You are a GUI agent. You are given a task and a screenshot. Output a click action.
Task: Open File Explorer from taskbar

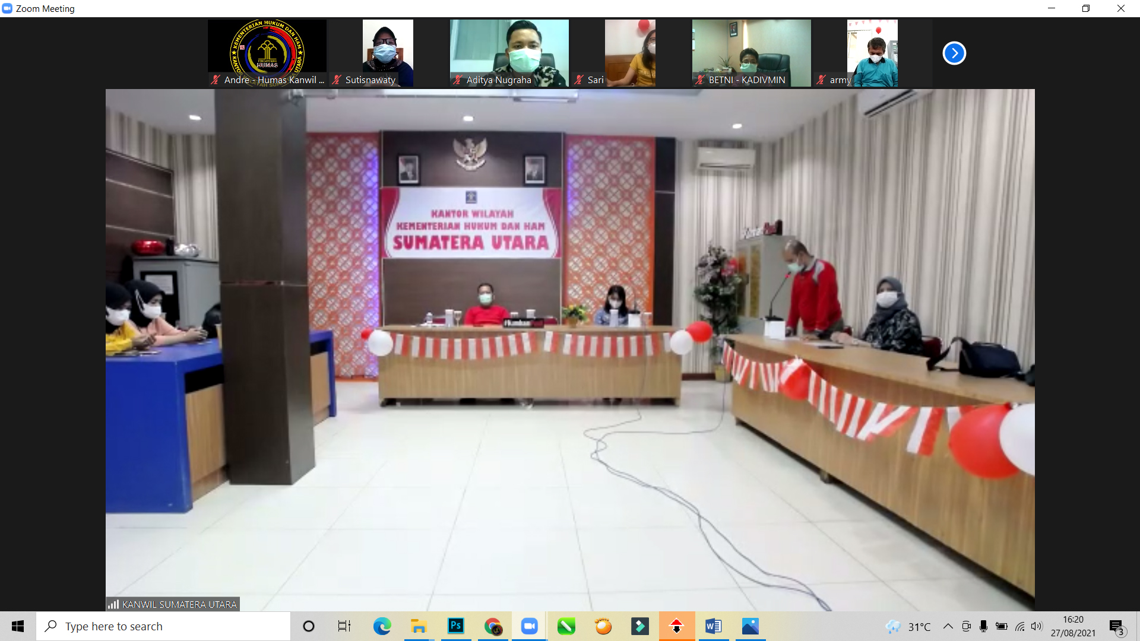[x=419, y=626]
